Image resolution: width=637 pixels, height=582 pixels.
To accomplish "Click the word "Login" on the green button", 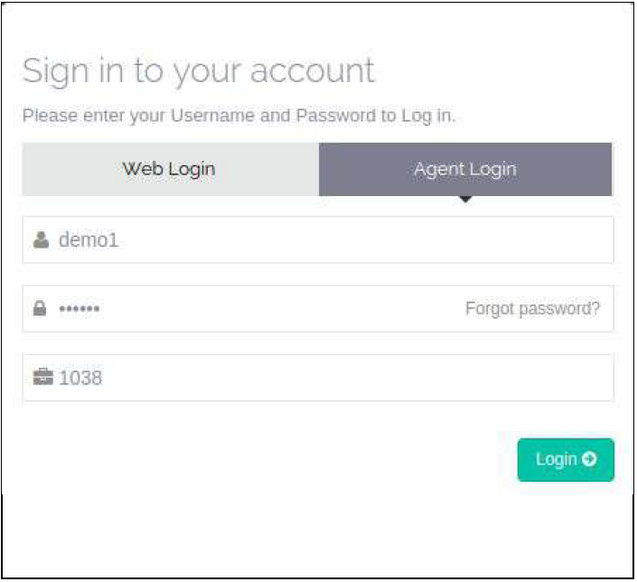I will [556, 459].
